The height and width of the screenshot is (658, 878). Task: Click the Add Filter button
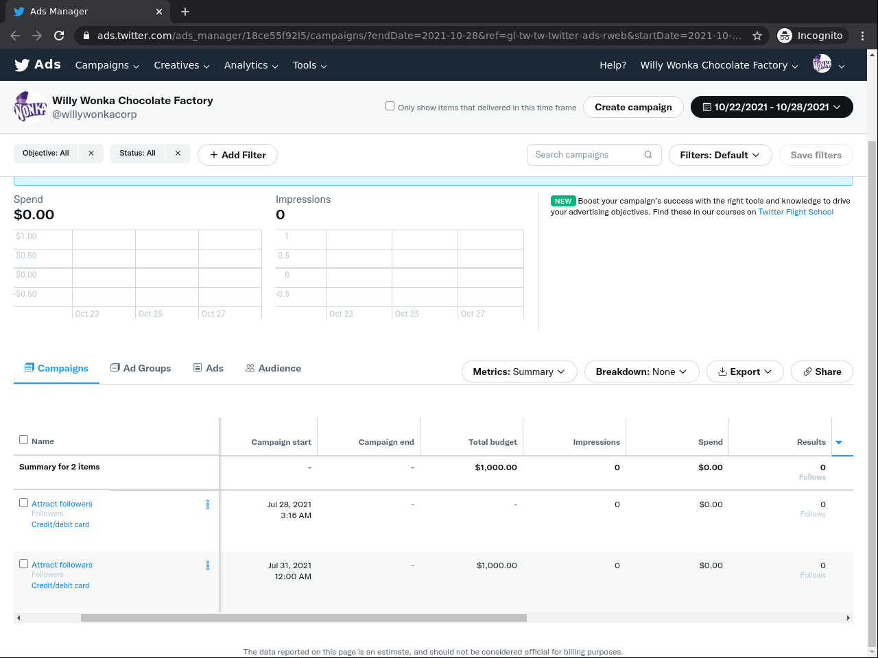point(237,155)
